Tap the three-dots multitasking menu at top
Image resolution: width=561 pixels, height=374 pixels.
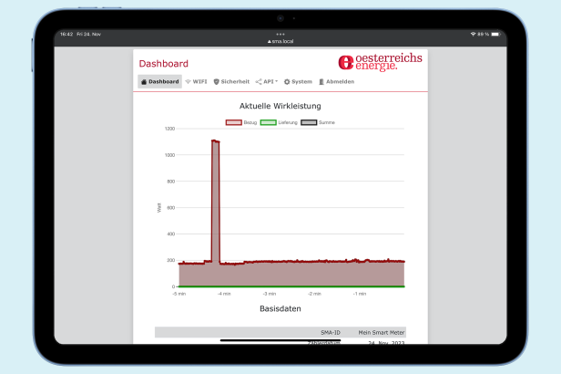tap(280, 34)
